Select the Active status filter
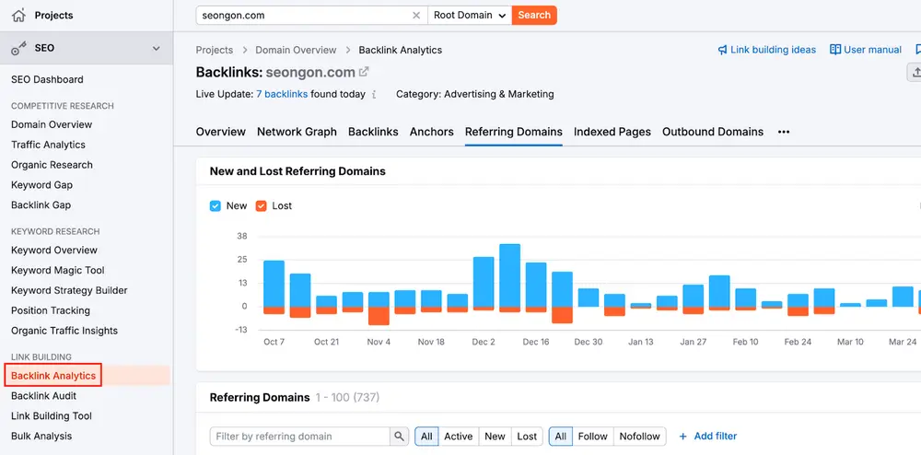The image size is (921, 455). click(458, 437)
